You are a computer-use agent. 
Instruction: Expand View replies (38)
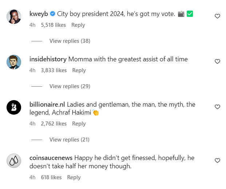pos(70,41)
